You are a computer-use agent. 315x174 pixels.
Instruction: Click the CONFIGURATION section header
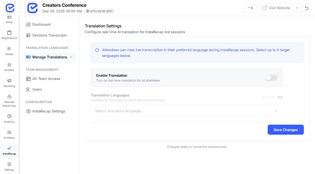point(39,102)
